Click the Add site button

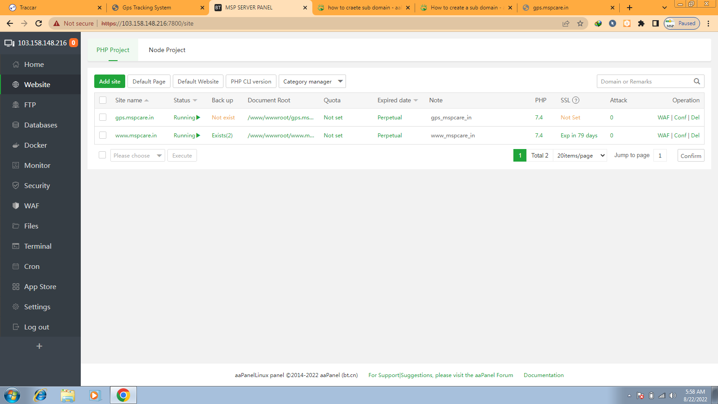110,81
